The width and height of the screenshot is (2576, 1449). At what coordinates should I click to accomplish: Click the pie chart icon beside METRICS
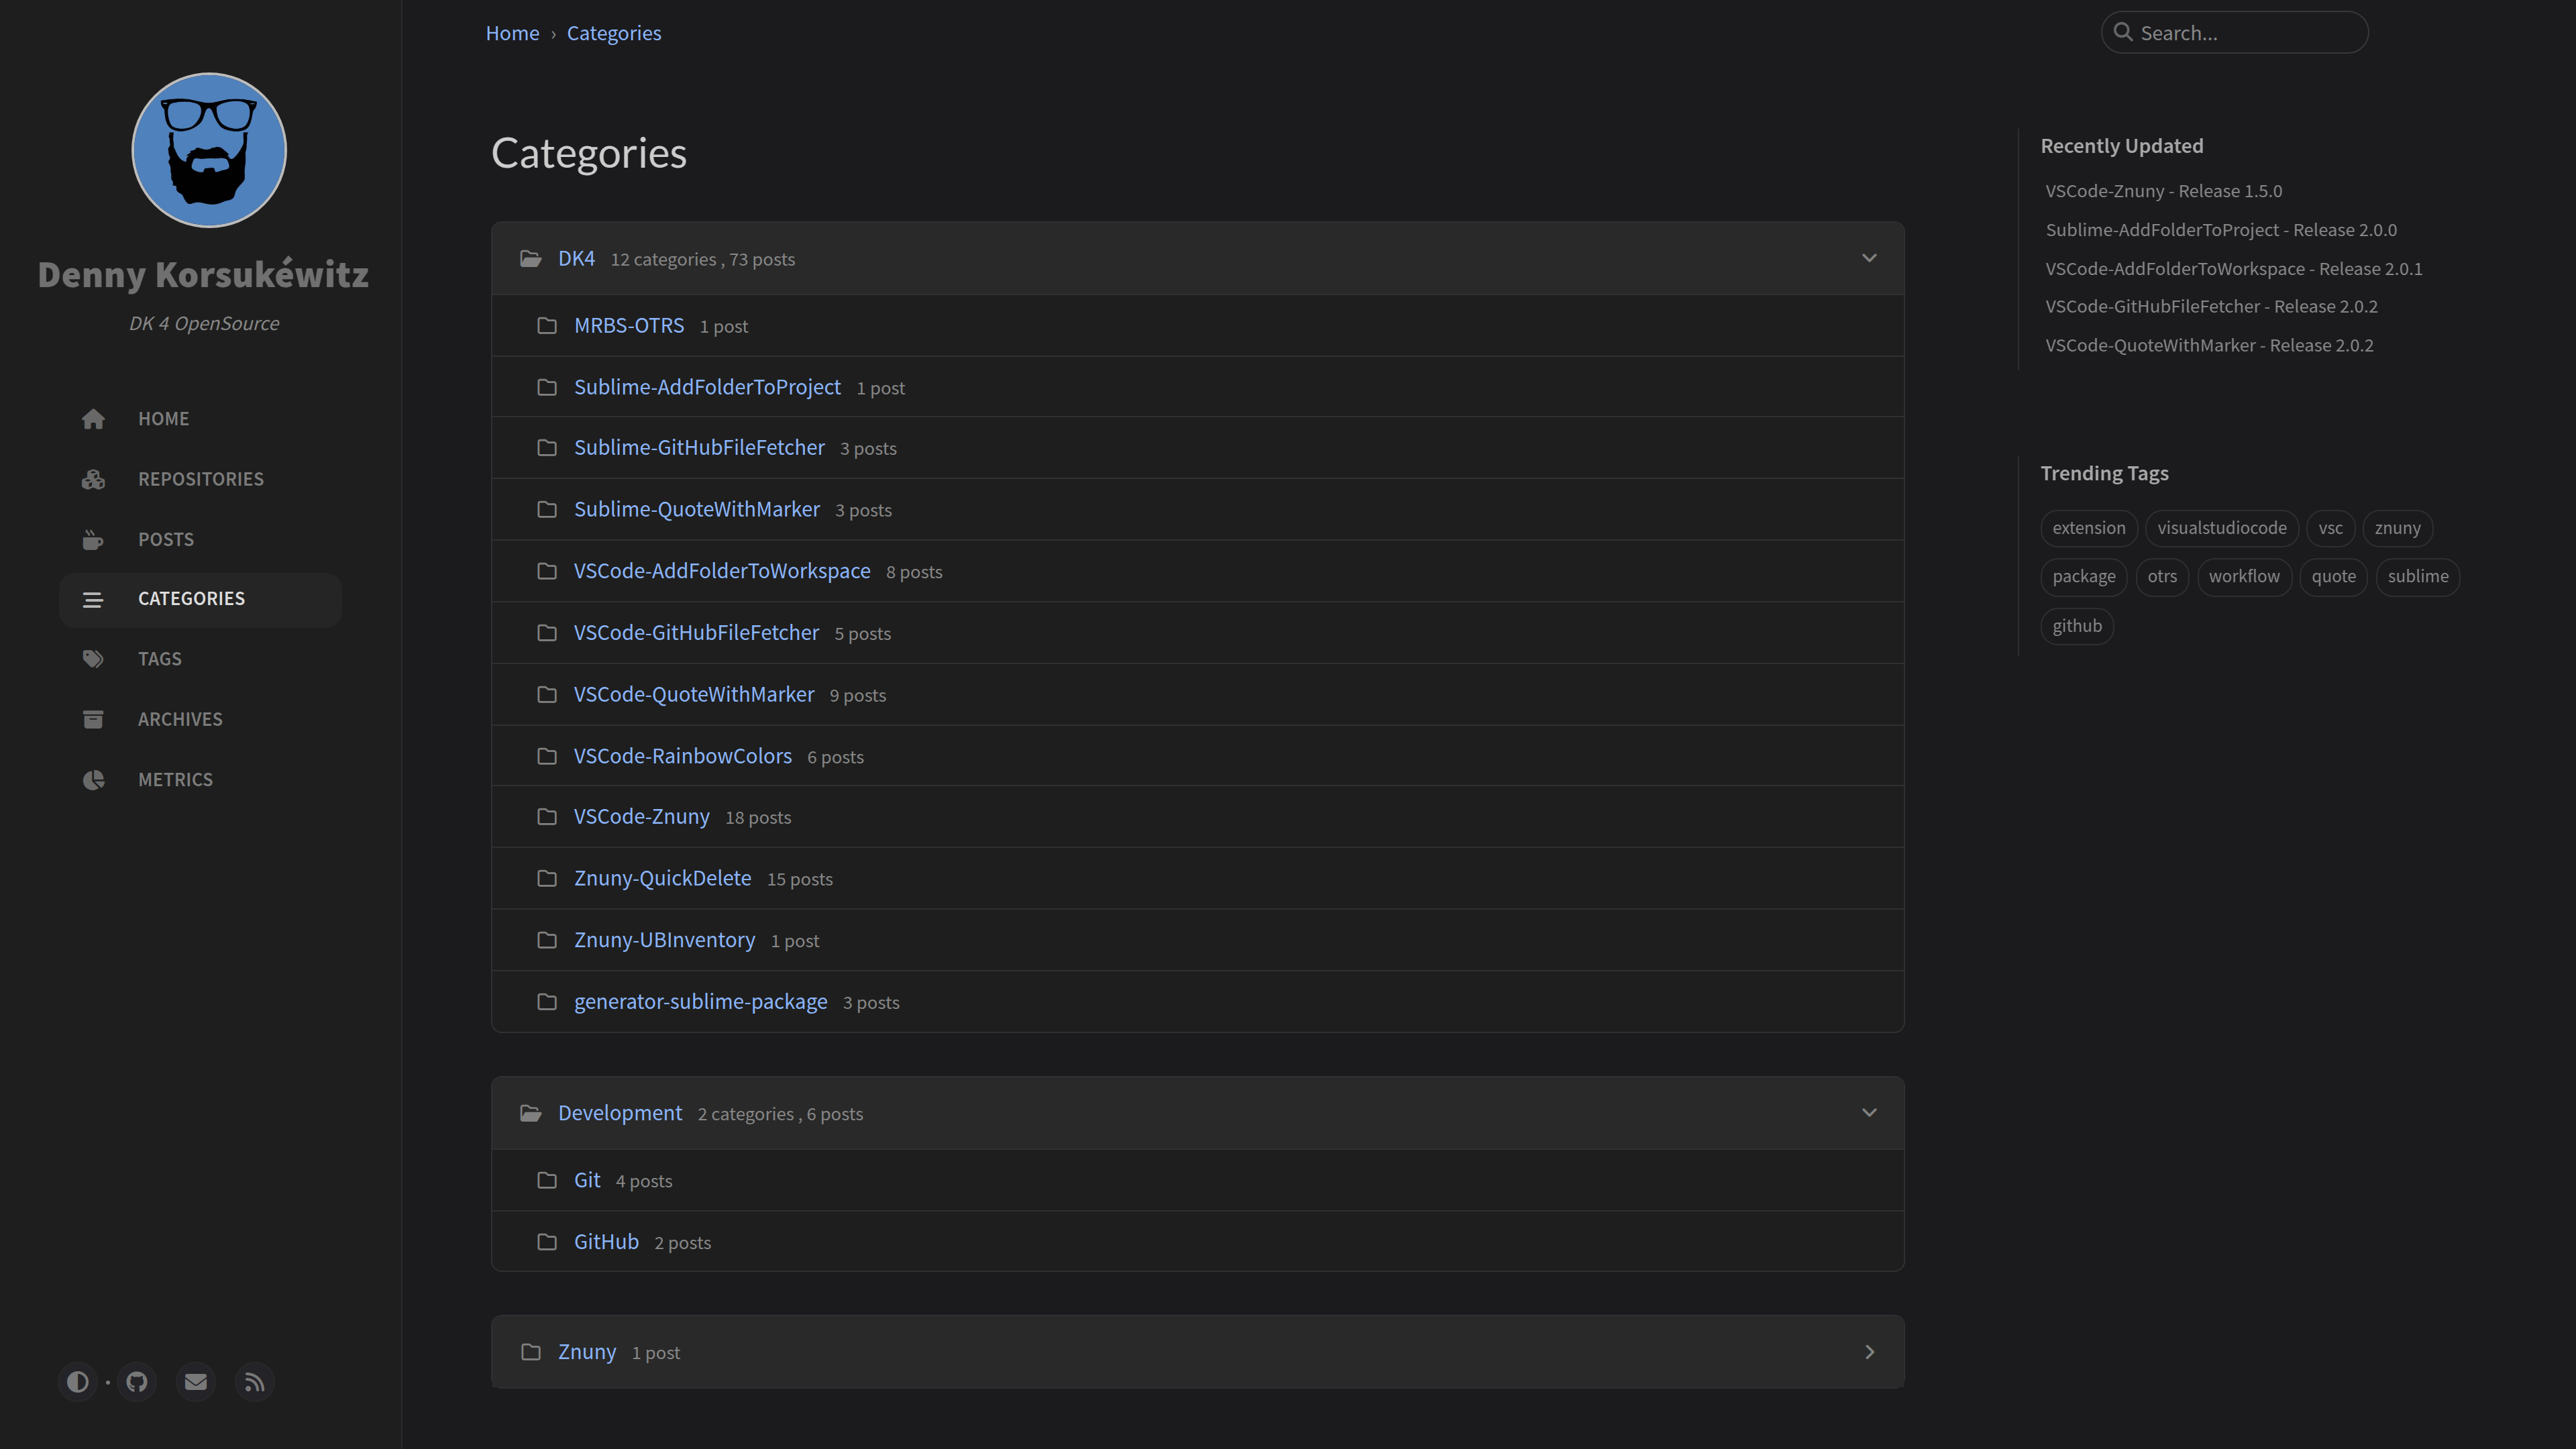point(93,780)
